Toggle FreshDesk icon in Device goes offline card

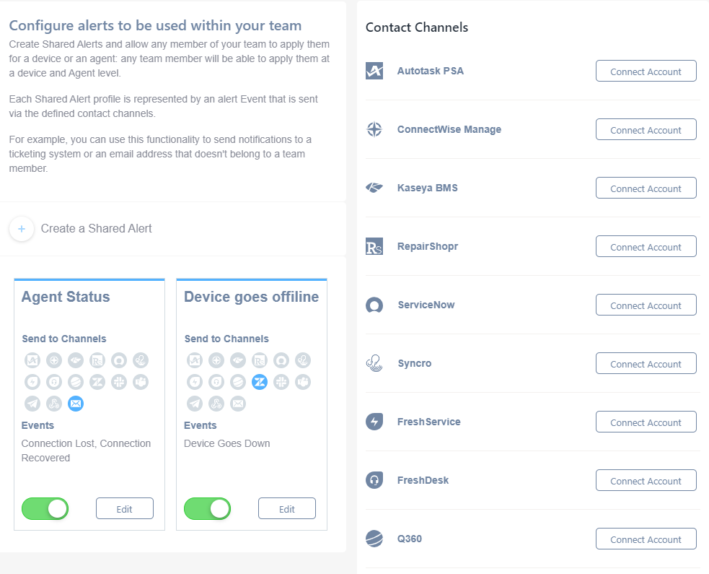[x=216, y=382]
